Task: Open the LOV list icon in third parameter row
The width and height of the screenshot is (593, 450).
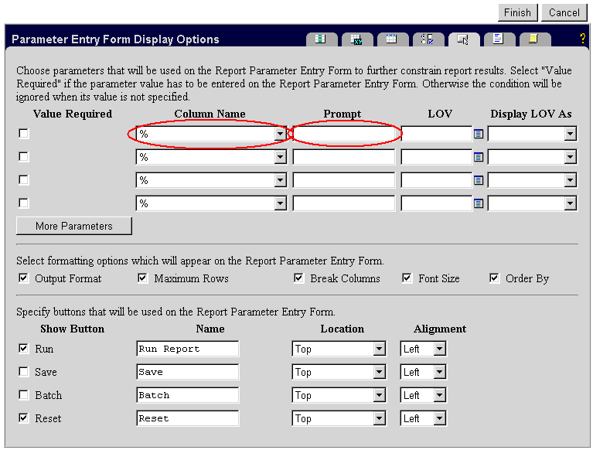Action: point(479,180)
